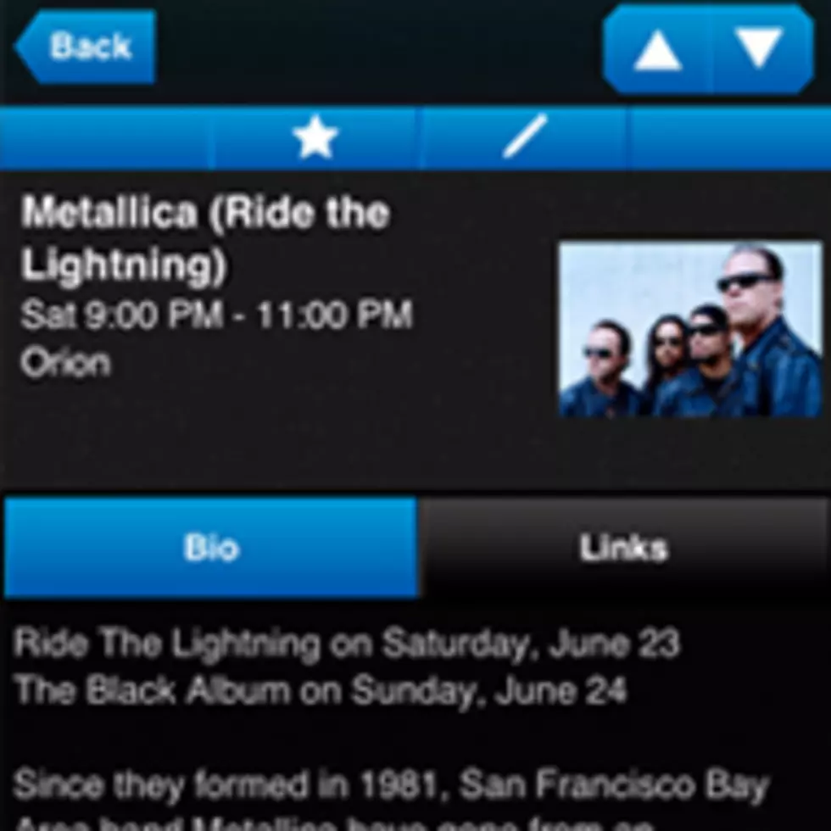
Task: Click the blank toolbar segment left of star
Action: pos(106,137)
